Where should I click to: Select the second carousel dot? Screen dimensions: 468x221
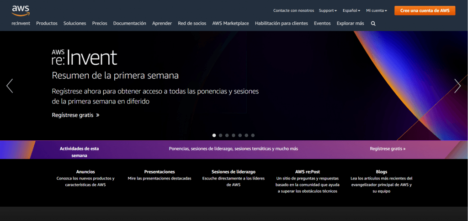pyautogui.click(x=221, y=135)
